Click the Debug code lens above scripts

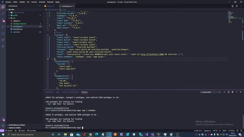pos(59,33)
